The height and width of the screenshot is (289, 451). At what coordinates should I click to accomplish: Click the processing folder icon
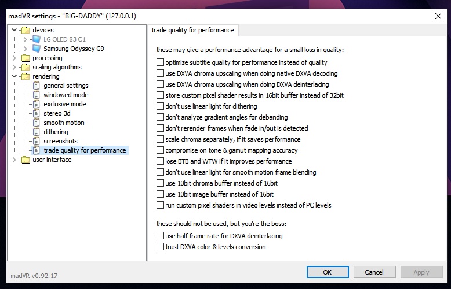(x=26, y=58)
